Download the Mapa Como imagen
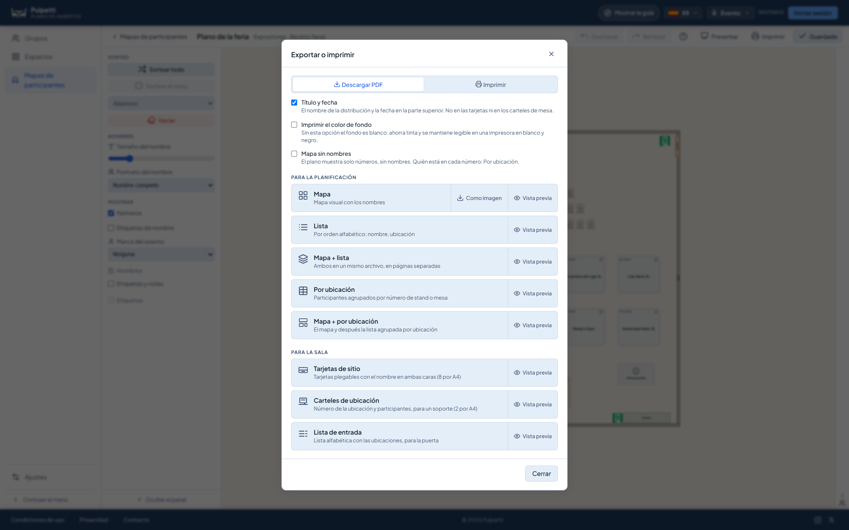Screen dimensions: 849x530 [x=479, y=198]
